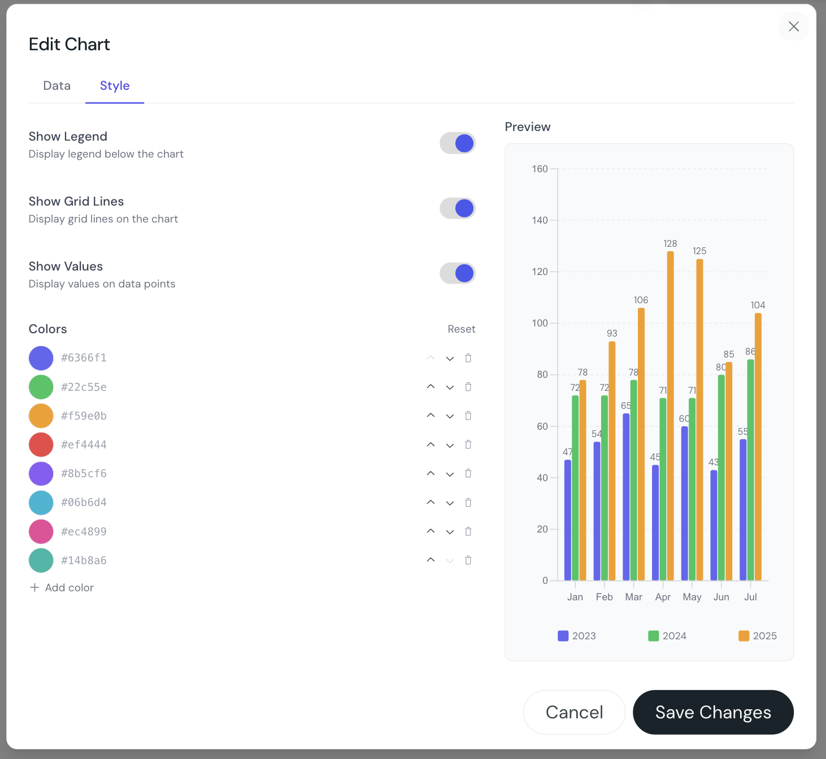Move #8b5cf6 color up one position
This screenshot has height=759, width=826.
[431, 473]
